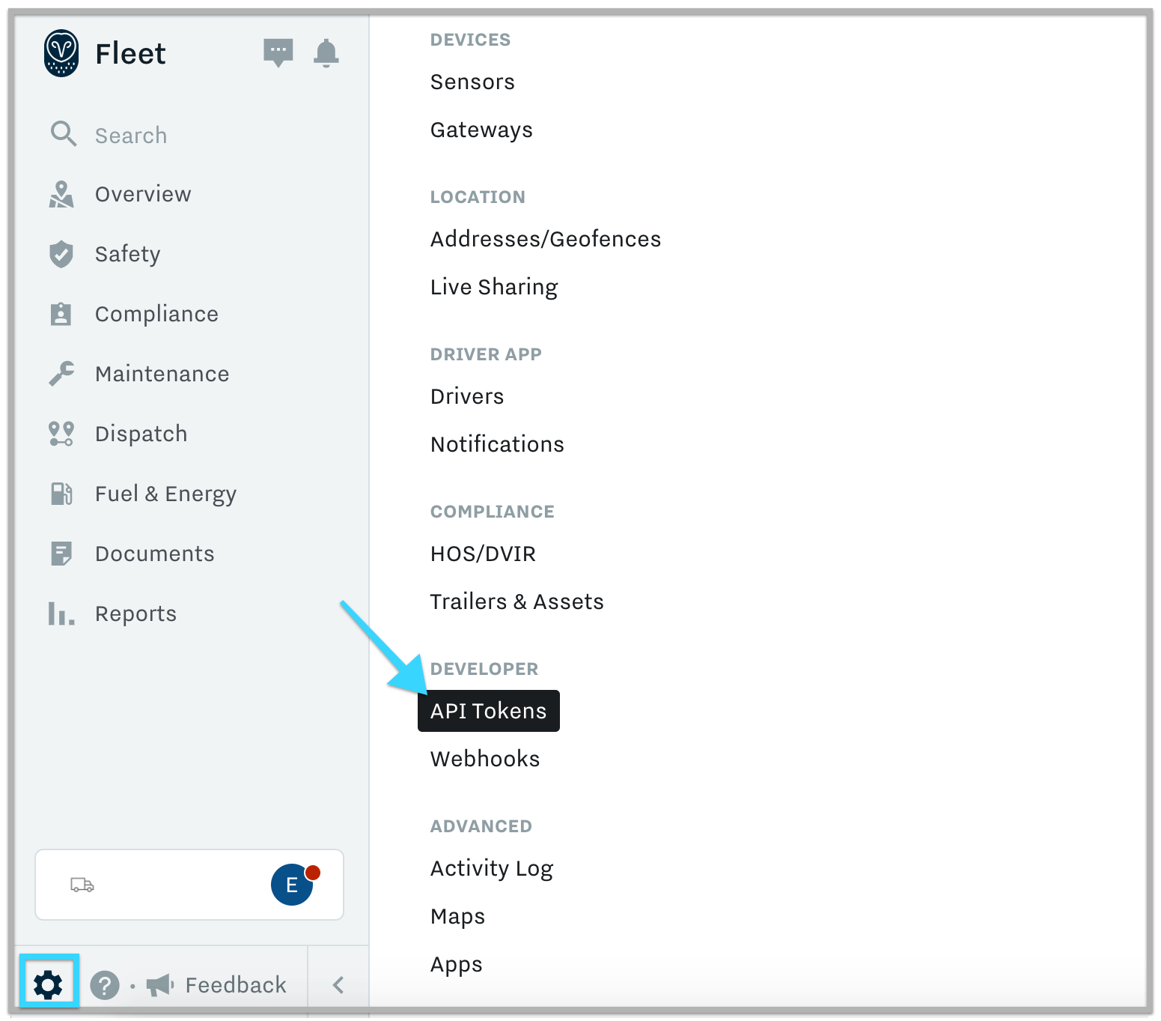Screen dimensions: 1161x1021
Task: Click the Search field in sidebar
Action: (131, 136)
